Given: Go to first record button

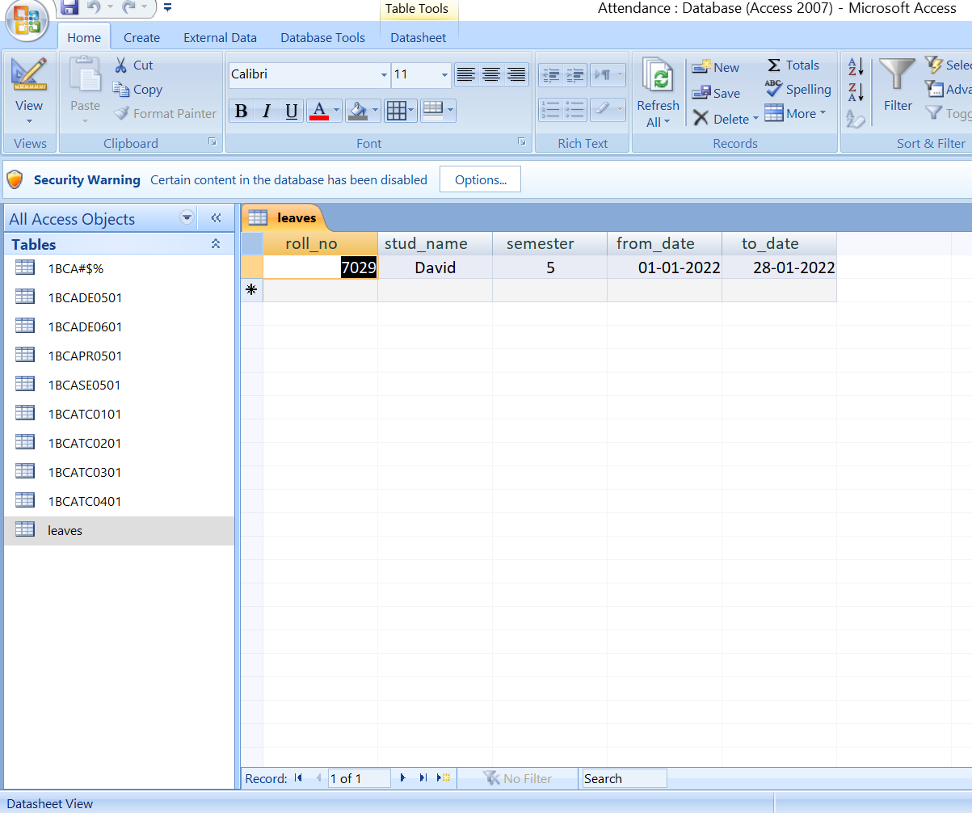Looking at the screenshot, I should coord(299,778).
